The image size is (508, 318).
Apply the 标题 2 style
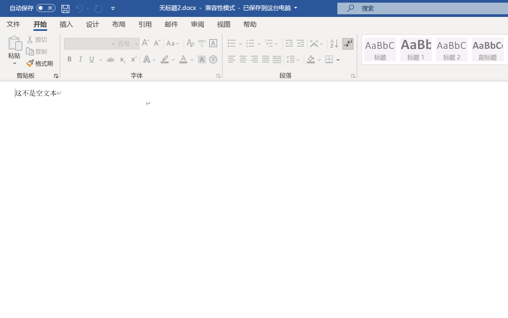click(x=452, y=49)
